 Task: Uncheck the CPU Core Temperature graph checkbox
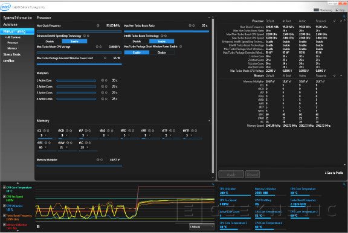(4, 187)
